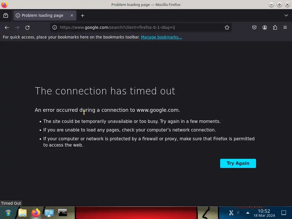Viewport: 292px width, 219px height.
Task: Click the 'protected by a firewall or proxy' bullet
Action: 149,142
